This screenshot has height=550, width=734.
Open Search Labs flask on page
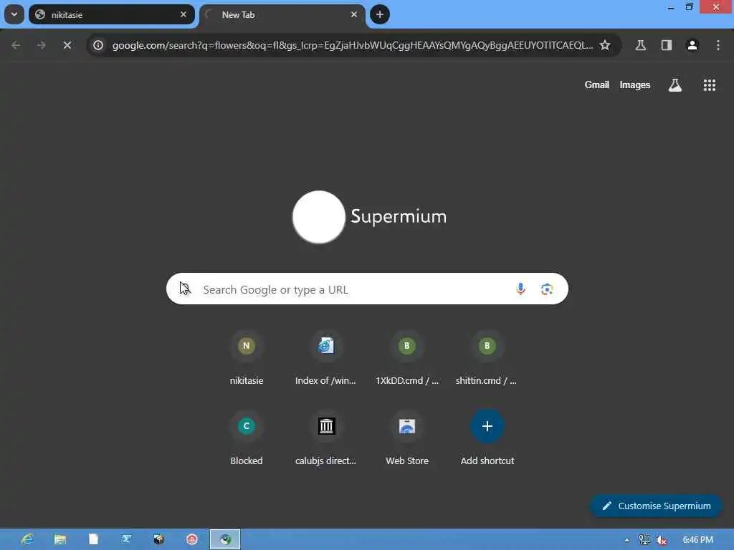(675, 85)
